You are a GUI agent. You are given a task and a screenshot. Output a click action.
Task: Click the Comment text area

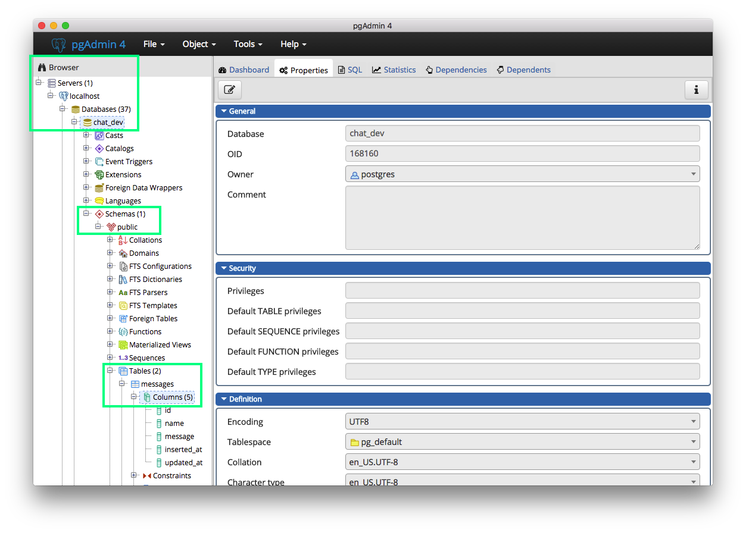522,218
